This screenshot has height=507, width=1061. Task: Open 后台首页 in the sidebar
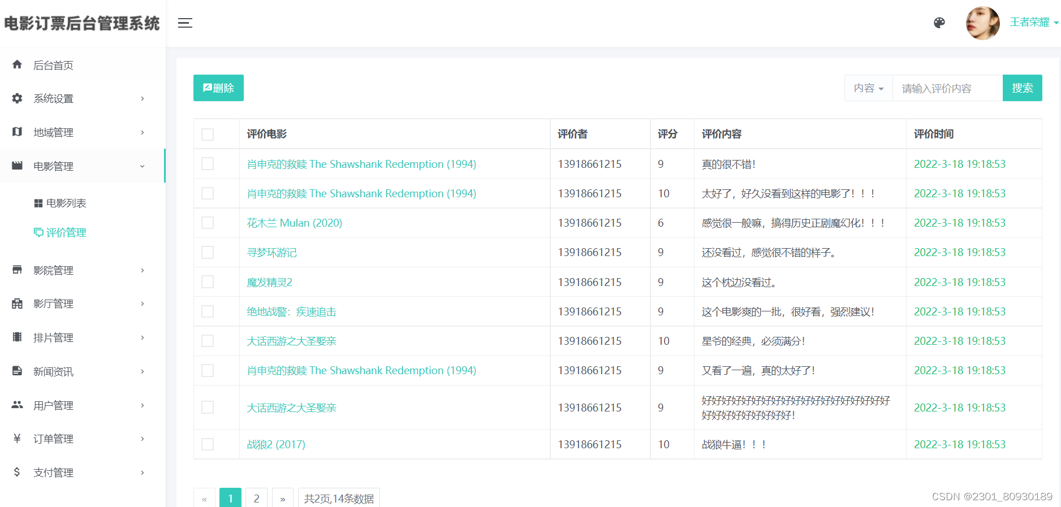(x=83, y=65)
